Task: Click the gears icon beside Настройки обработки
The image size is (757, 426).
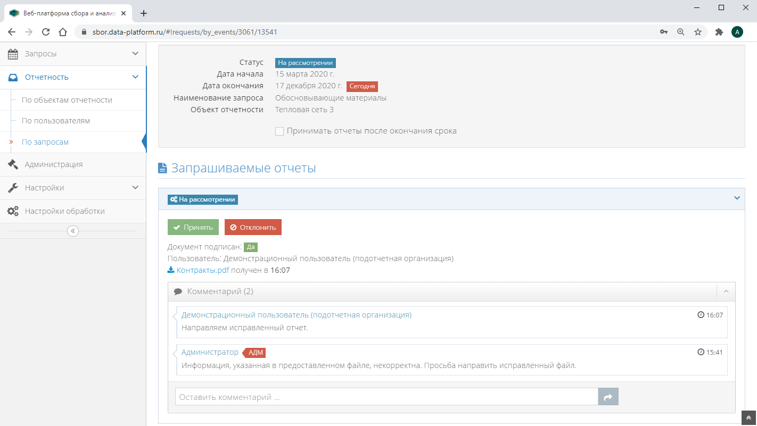Action: [13, 211]
